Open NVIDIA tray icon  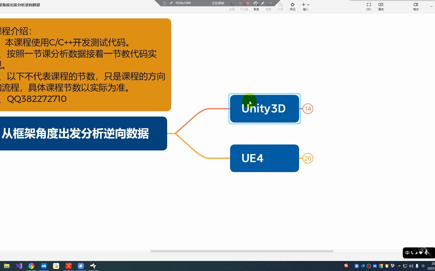click(399, 266)
